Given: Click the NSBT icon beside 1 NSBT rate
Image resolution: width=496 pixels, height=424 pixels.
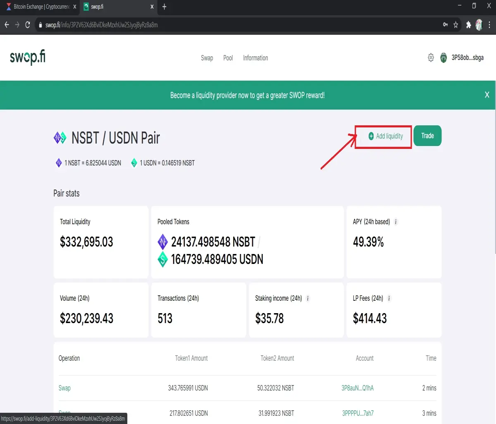Looking at the screenshot, I should coord(59,163).
